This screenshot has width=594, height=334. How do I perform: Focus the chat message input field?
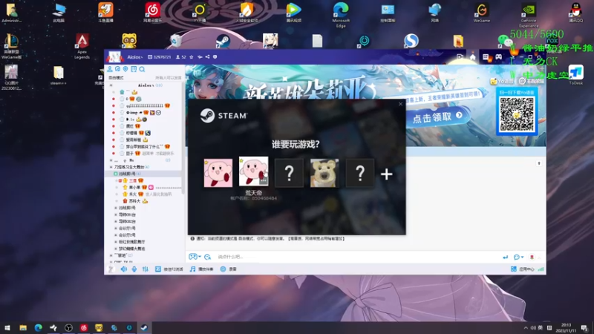[356, 257]
